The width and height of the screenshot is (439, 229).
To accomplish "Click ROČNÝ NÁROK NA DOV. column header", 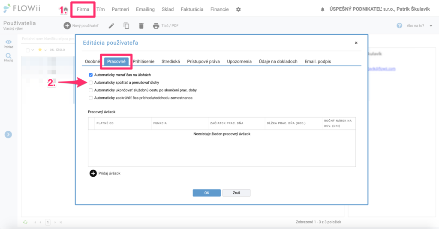I will (x=339, y=123).
